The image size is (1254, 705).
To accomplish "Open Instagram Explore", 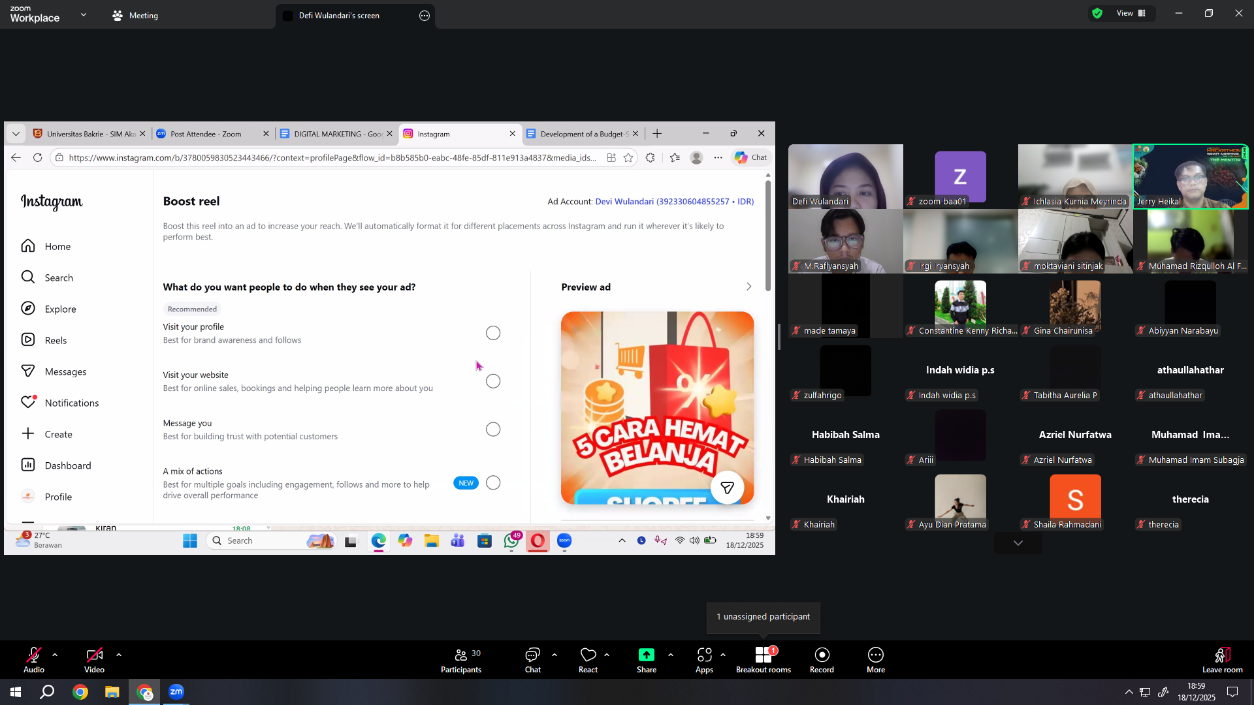I will (48, 309).
